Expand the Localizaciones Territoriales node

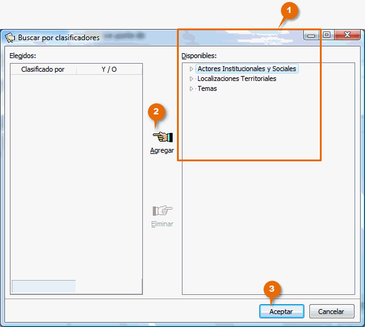tap(191, 79)
